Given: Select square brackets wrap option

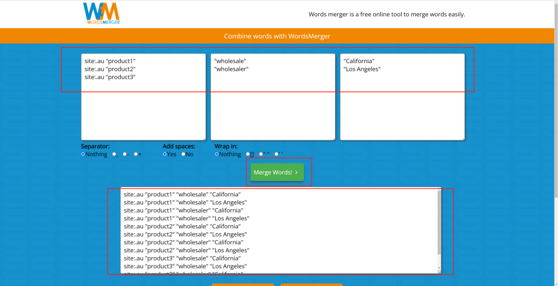Looking at the screenshot, I should [248, 154].
